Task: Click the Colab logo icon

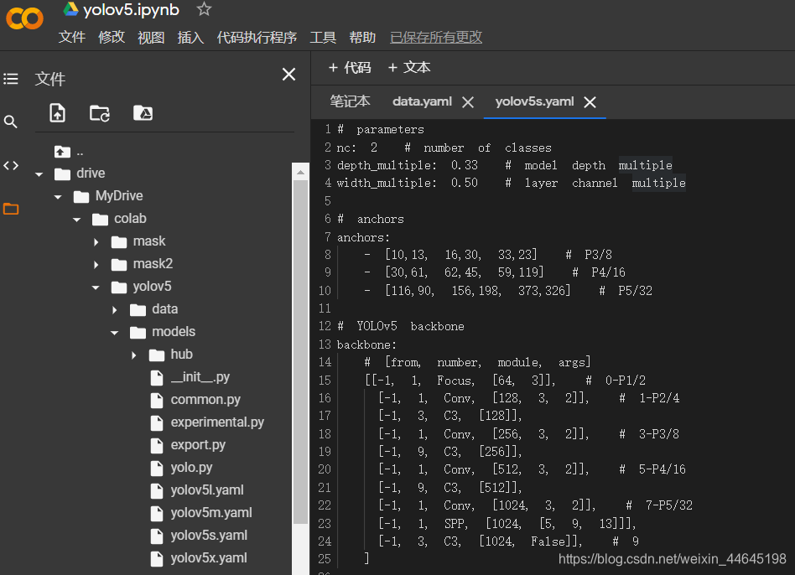Action: click(24, 19)
